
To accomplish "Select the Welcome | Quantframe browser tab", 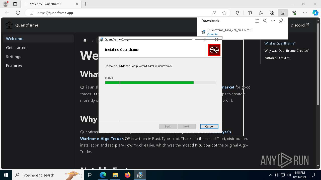I will tap(50, 4).
